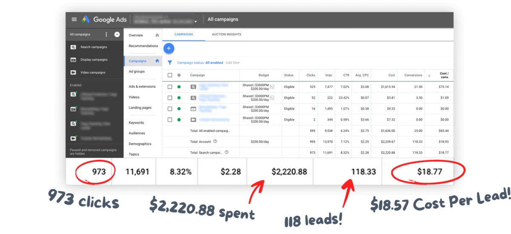Tick the checkbox for the 525 clicks campaign
Viewport: 511px width, 234px height.
pos(170,87)
